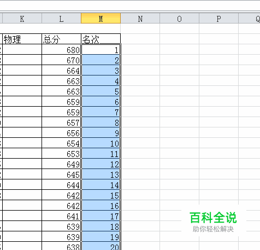Viewport: 260px width, 250px height.
Task: Click rank cell 12 in 名次 column
Action: (101, 164)
